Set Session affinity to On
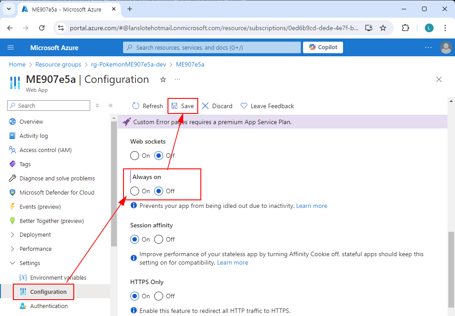 click(x=135, y=239)
